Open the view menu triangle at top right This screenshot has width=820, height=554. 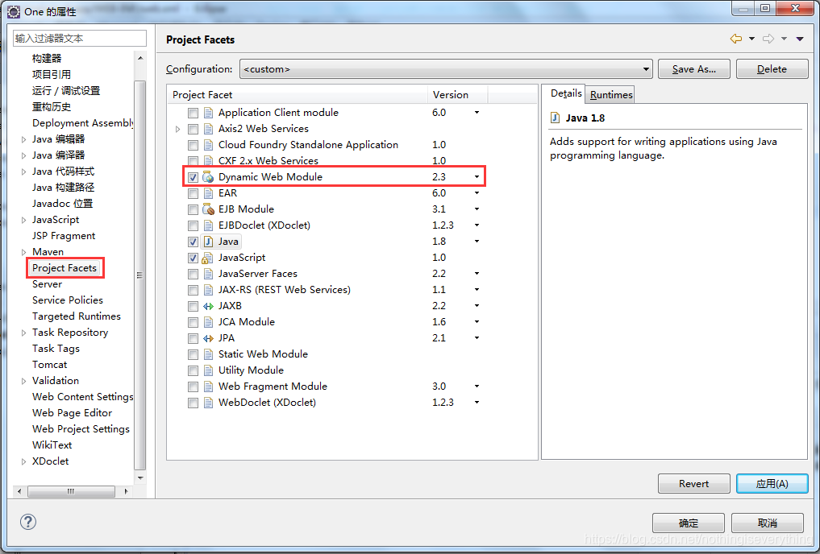click(800, 39)
